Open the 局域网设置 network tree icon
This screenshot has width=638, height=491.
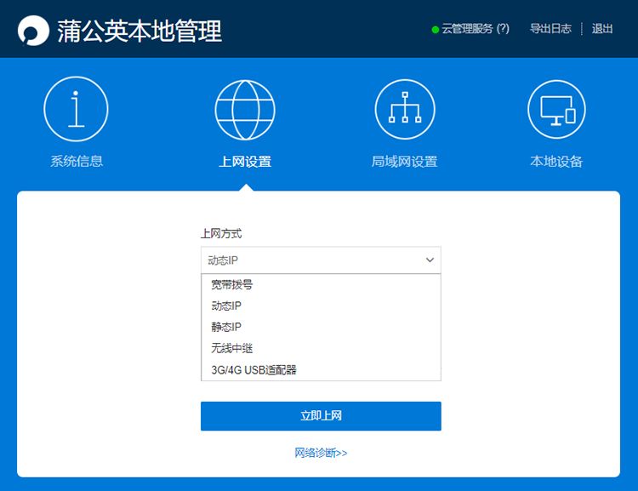coord(405,110)
